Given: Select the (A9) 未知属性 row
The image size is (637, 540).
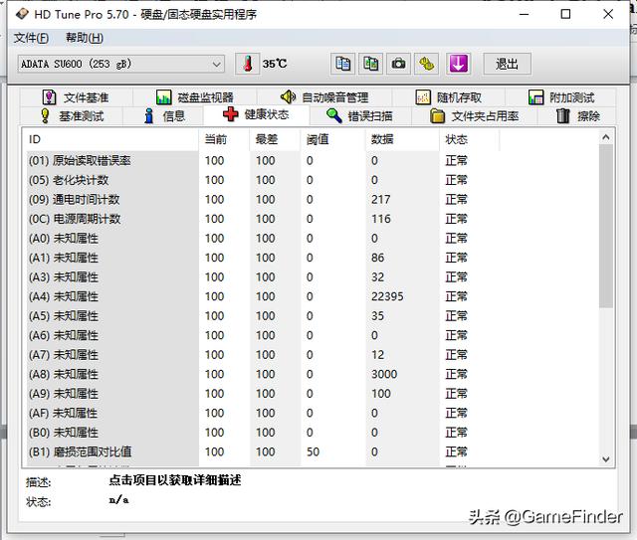Looking at the screenshot, I should [263, 394].
